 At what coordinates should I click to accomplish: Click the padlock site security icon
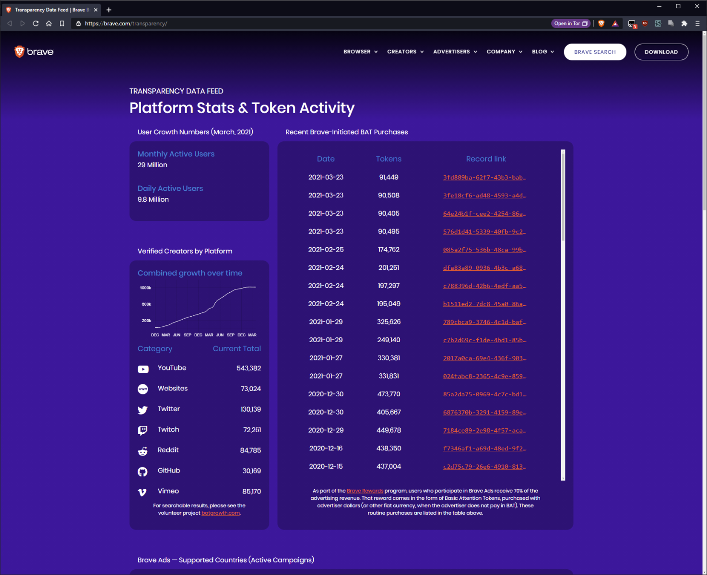pyautogui.click(x=78, y=23)
